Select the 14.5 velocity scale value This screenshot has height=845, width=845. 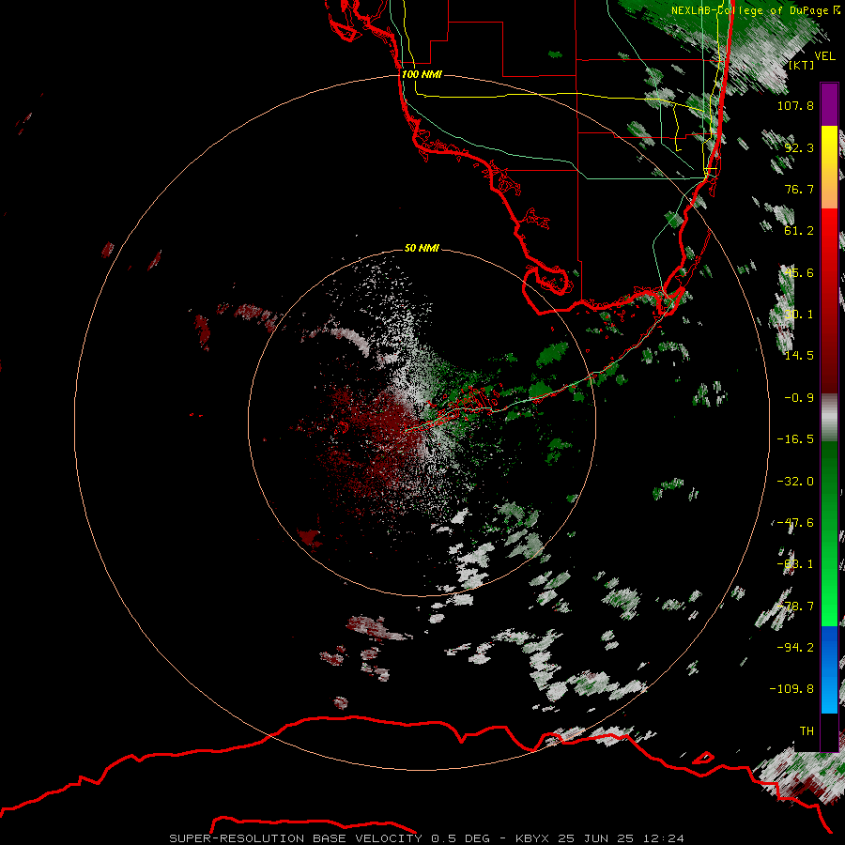click(x=799, y=356)
